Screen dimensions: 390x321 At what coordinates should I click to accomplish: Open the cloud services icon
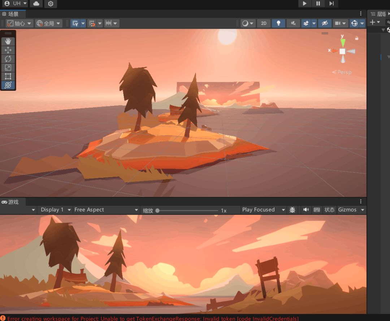click(x=36, y=4)
